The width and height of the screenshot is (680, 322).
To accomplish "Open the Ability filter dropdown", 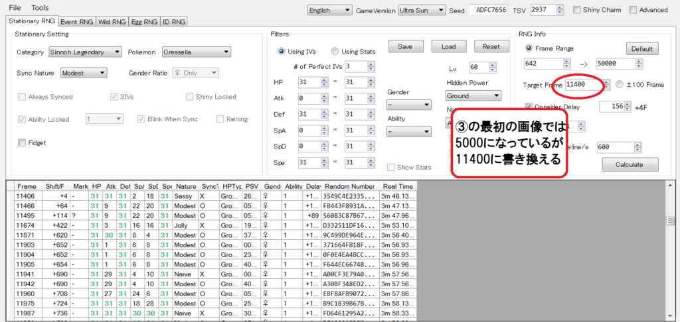I will click(x=408, y=132).
